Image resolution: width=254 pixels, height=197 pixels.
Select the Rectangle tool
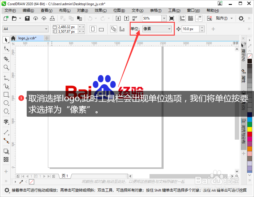pyautogui.click(x=6, y=95)
